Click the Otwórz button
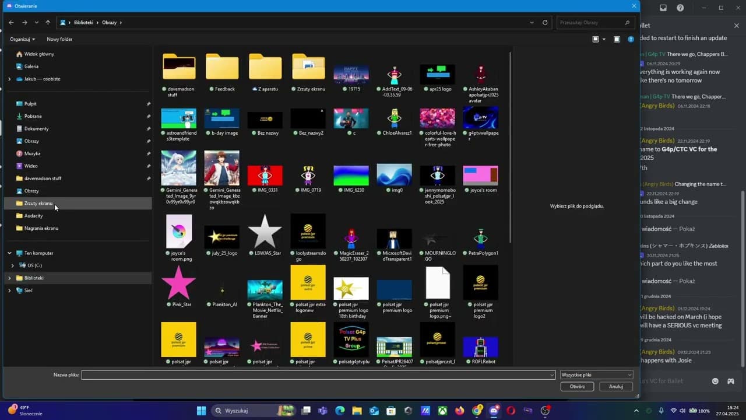The height and width of the screenshot is (420, 746). [x=577, y=386]
